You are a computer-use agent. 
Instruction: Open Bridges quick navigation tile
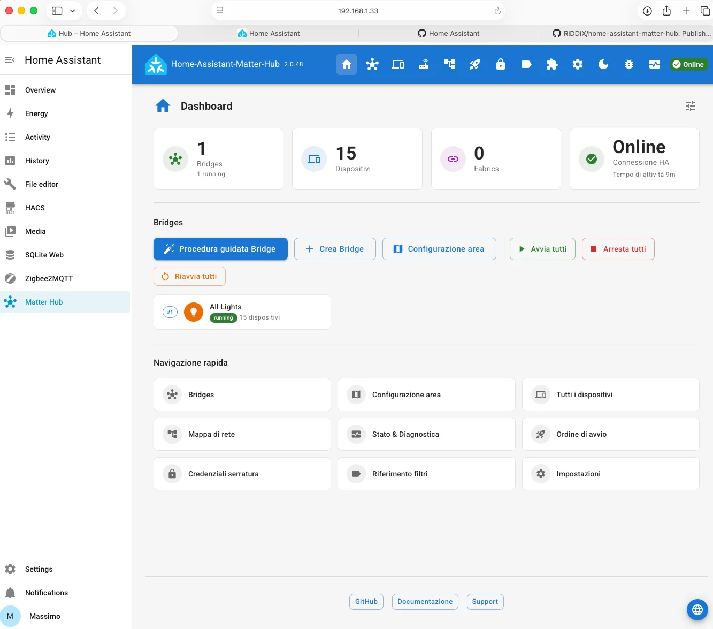tap(242, 395)
